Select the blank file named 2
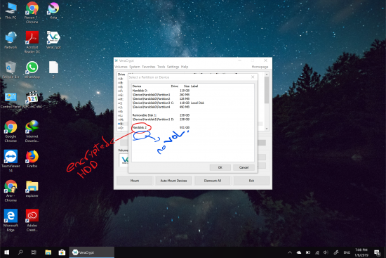This screenshot has height=258, width=386. tap(53, 70)
